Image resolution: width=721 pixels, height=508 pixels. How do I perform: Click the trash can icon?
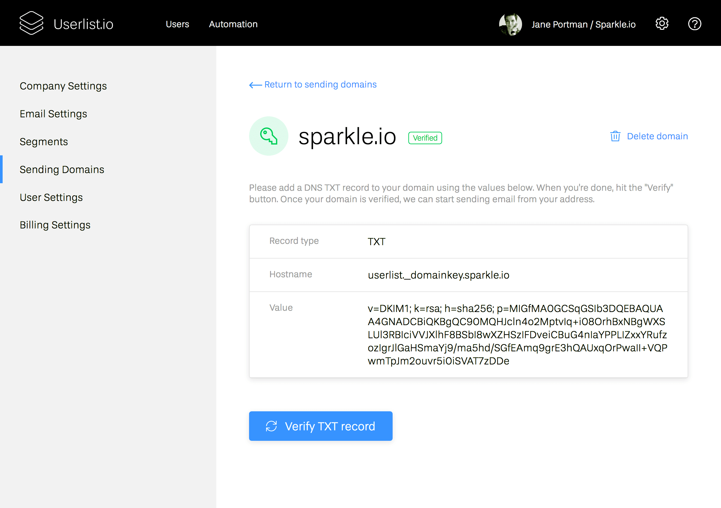pyautogui.click(x=615, y=136)
